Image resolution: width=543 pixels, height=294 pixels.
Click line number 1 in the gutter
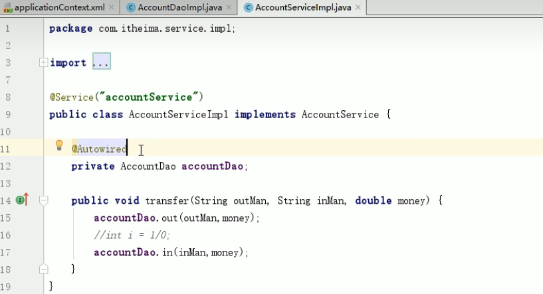(7, 29)
